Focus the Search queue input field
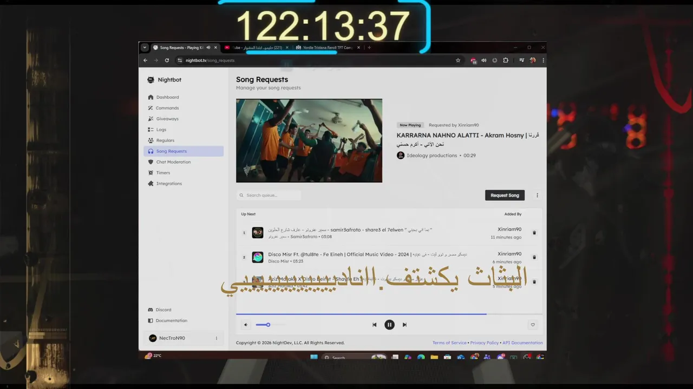Viewport: 693px width, 389px height. [x=269, y=195]
